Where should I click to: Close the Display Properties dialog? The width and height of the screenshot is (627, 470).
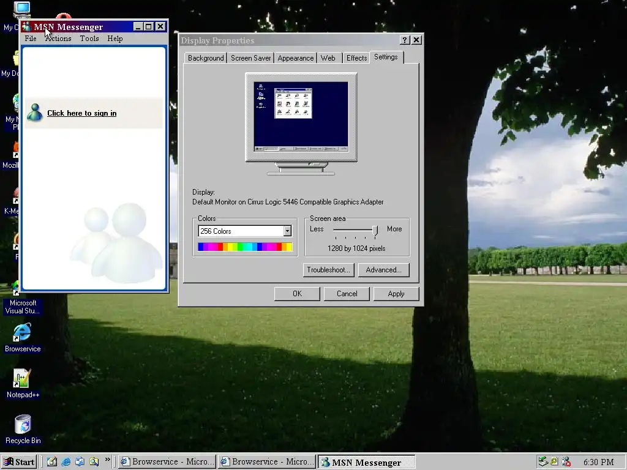[416, 40]
